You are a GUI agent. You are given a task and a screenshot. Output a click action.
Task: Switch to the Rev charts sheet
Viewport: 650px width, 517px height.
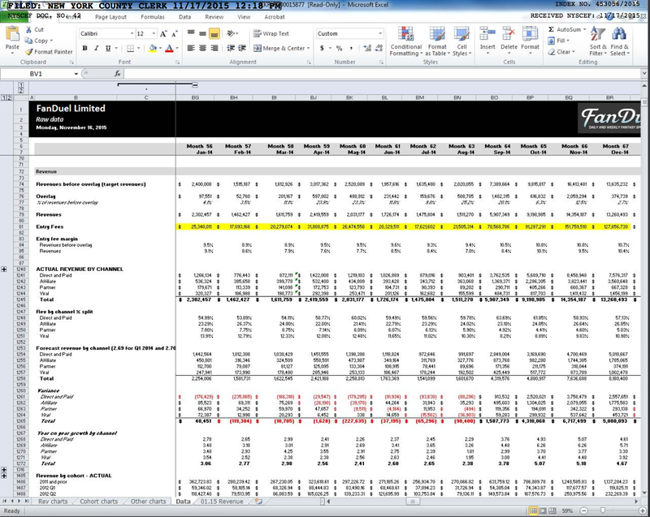point(53,502)
